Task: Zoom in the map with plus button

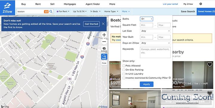Action: [104, 35]
